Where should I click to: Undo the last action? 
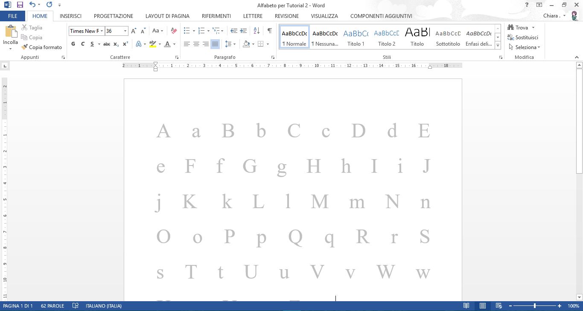point(32,5)
